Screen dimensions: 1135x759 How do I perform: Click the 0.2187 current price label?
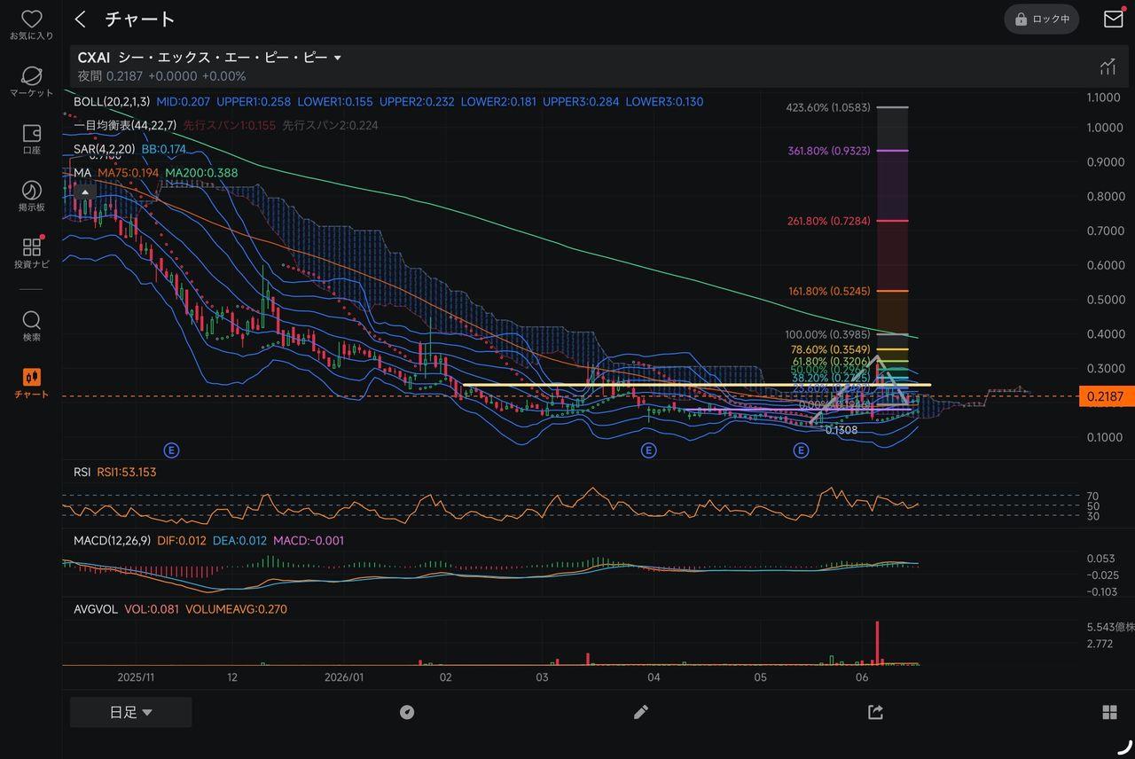click(1104, 397)
